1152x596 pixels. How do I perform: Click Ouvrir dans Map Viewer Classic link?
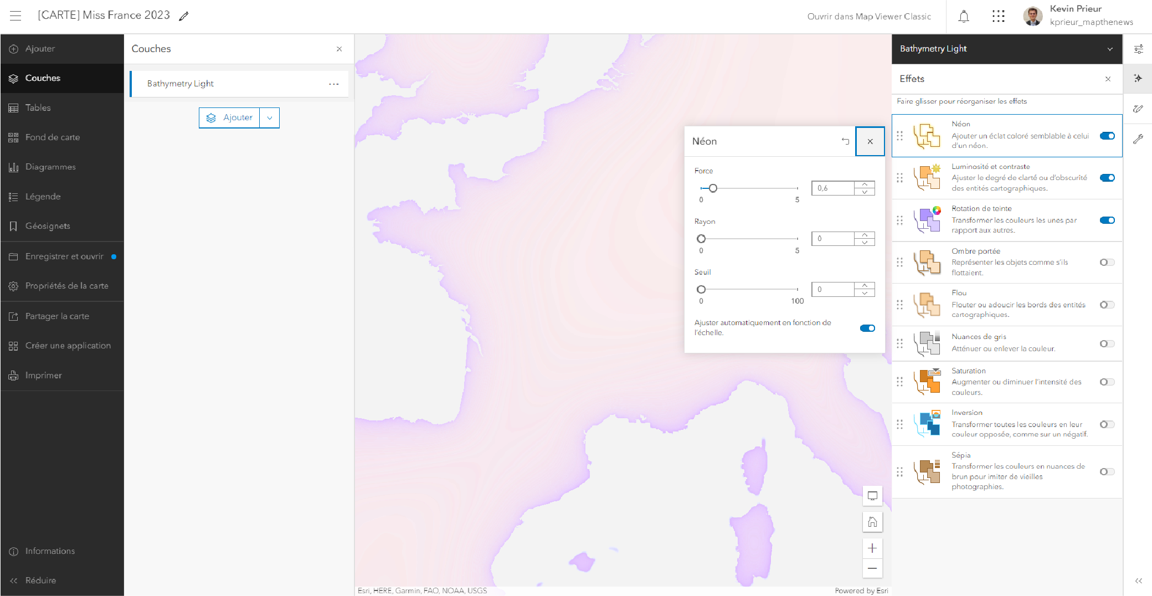868,17
